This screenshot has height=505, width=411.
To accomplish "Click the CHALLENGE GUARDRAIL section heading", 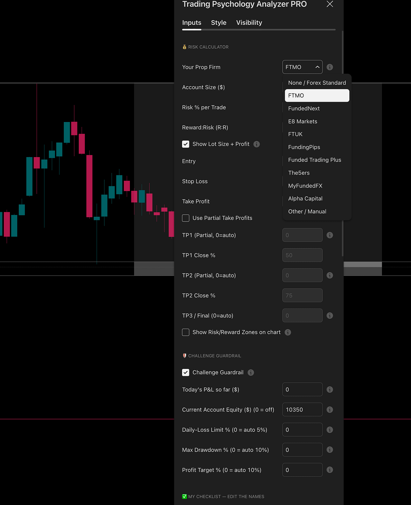I will (x=212, y=356).
